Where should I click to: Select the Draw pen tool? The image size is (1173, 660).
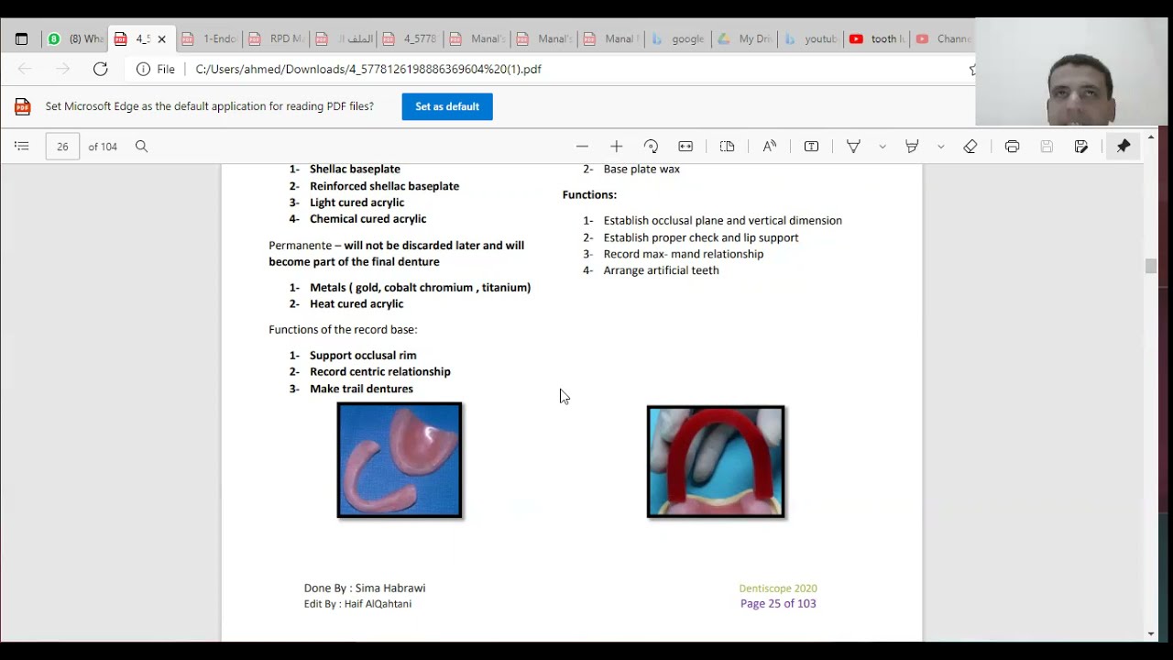853,146
